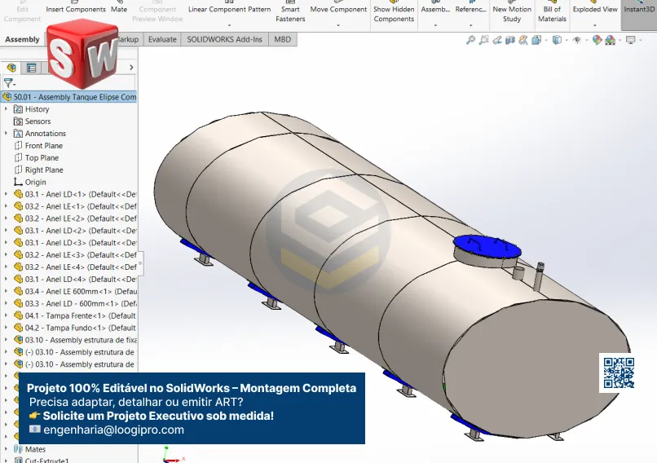Select the Front Plane icon in tree

click(x=18, y=146)
